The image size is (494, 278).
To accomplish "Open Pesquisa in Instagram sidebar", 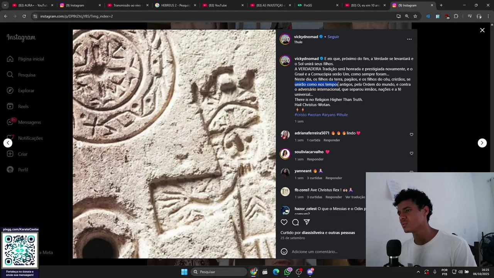I will click(21, 75).
